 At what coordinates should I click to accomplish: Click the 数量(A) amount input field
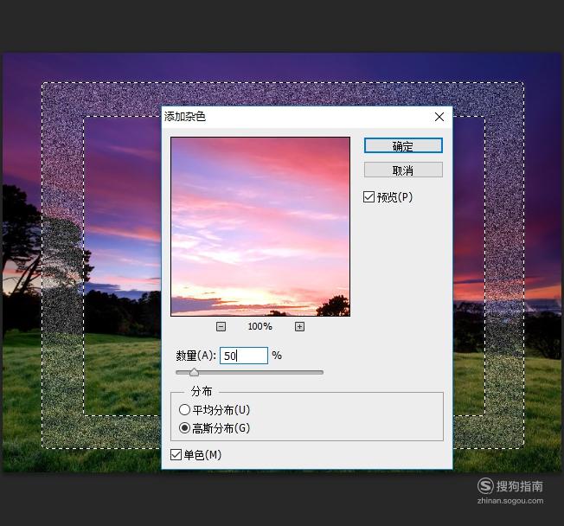coord(244,356)
